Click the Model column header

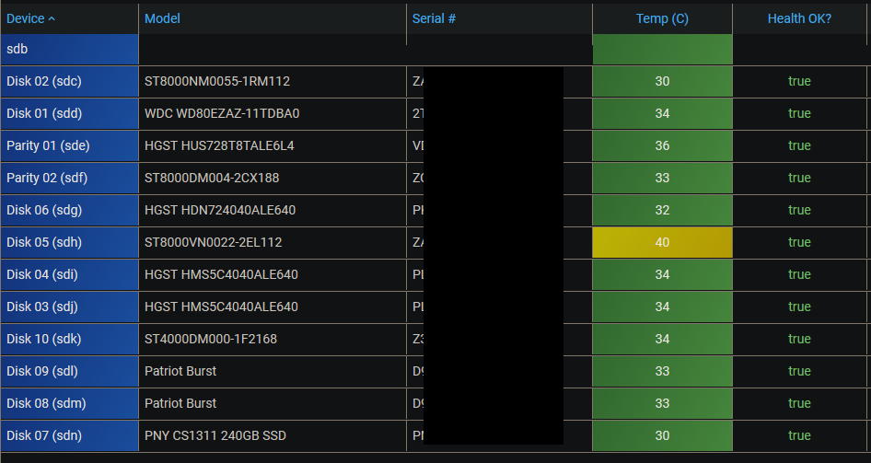coord(273,18)
